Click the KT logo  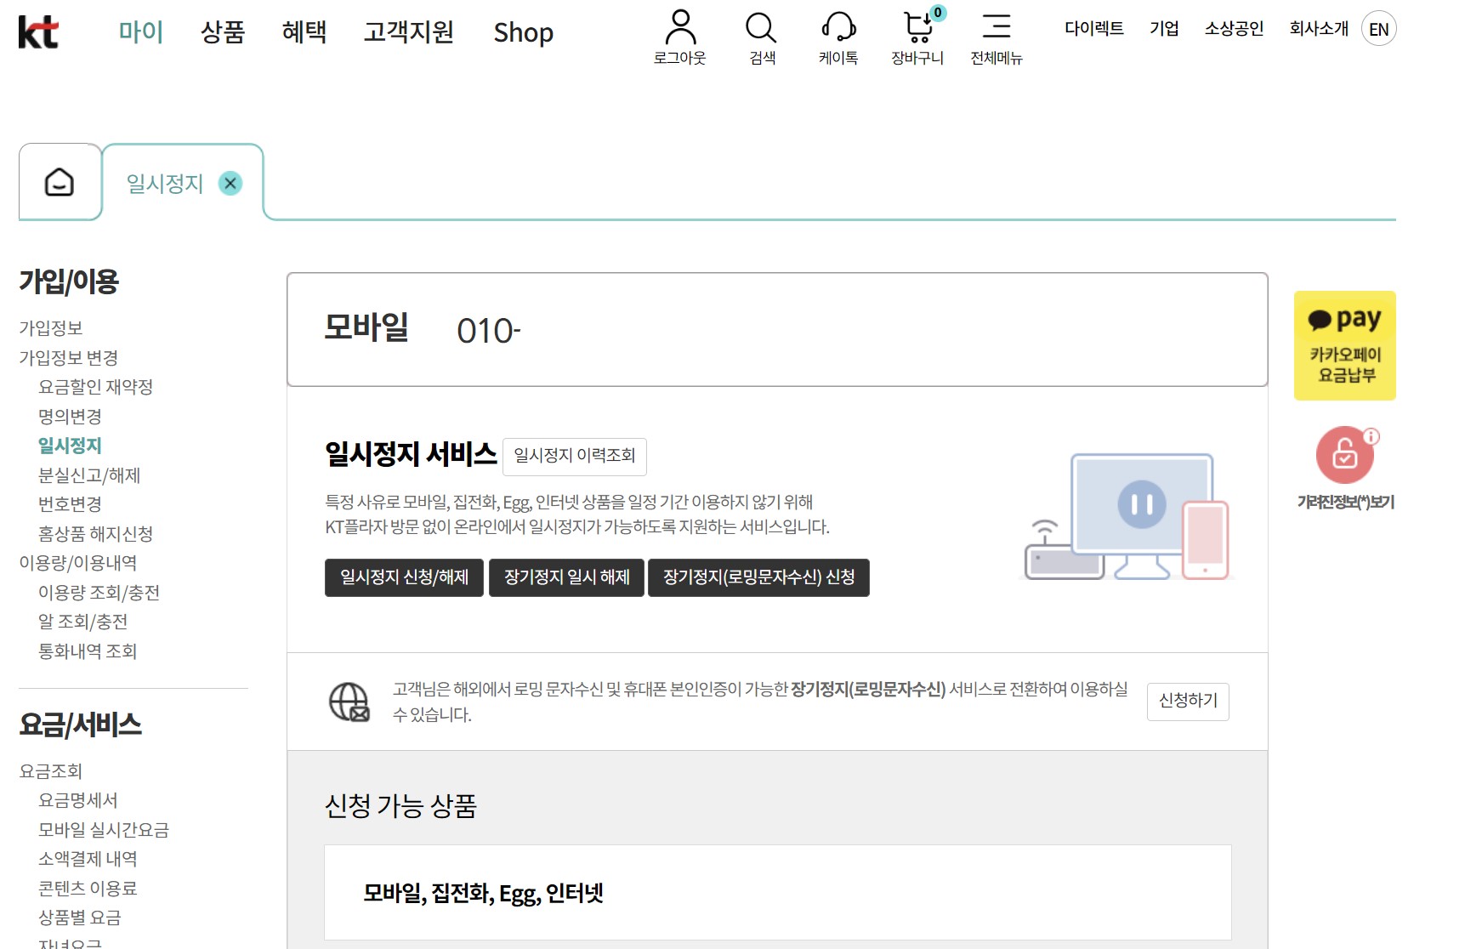pyautogui.click(x=38, y=32)
